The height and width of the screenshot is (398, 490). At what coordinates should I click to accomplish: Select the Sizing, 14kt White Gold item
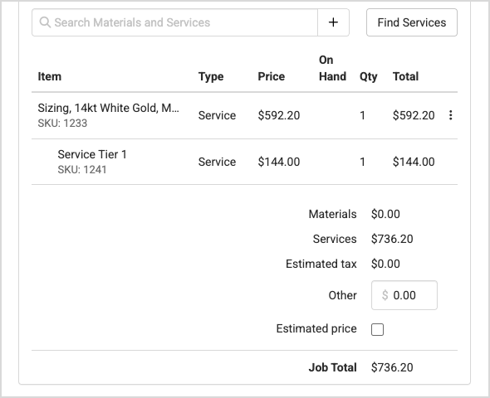tap(109, 108)
